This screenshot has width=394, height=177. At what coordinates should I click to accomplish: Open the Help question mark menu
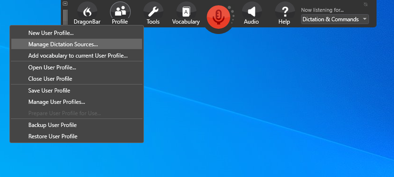pyautogui.click(x=285, y=12)
